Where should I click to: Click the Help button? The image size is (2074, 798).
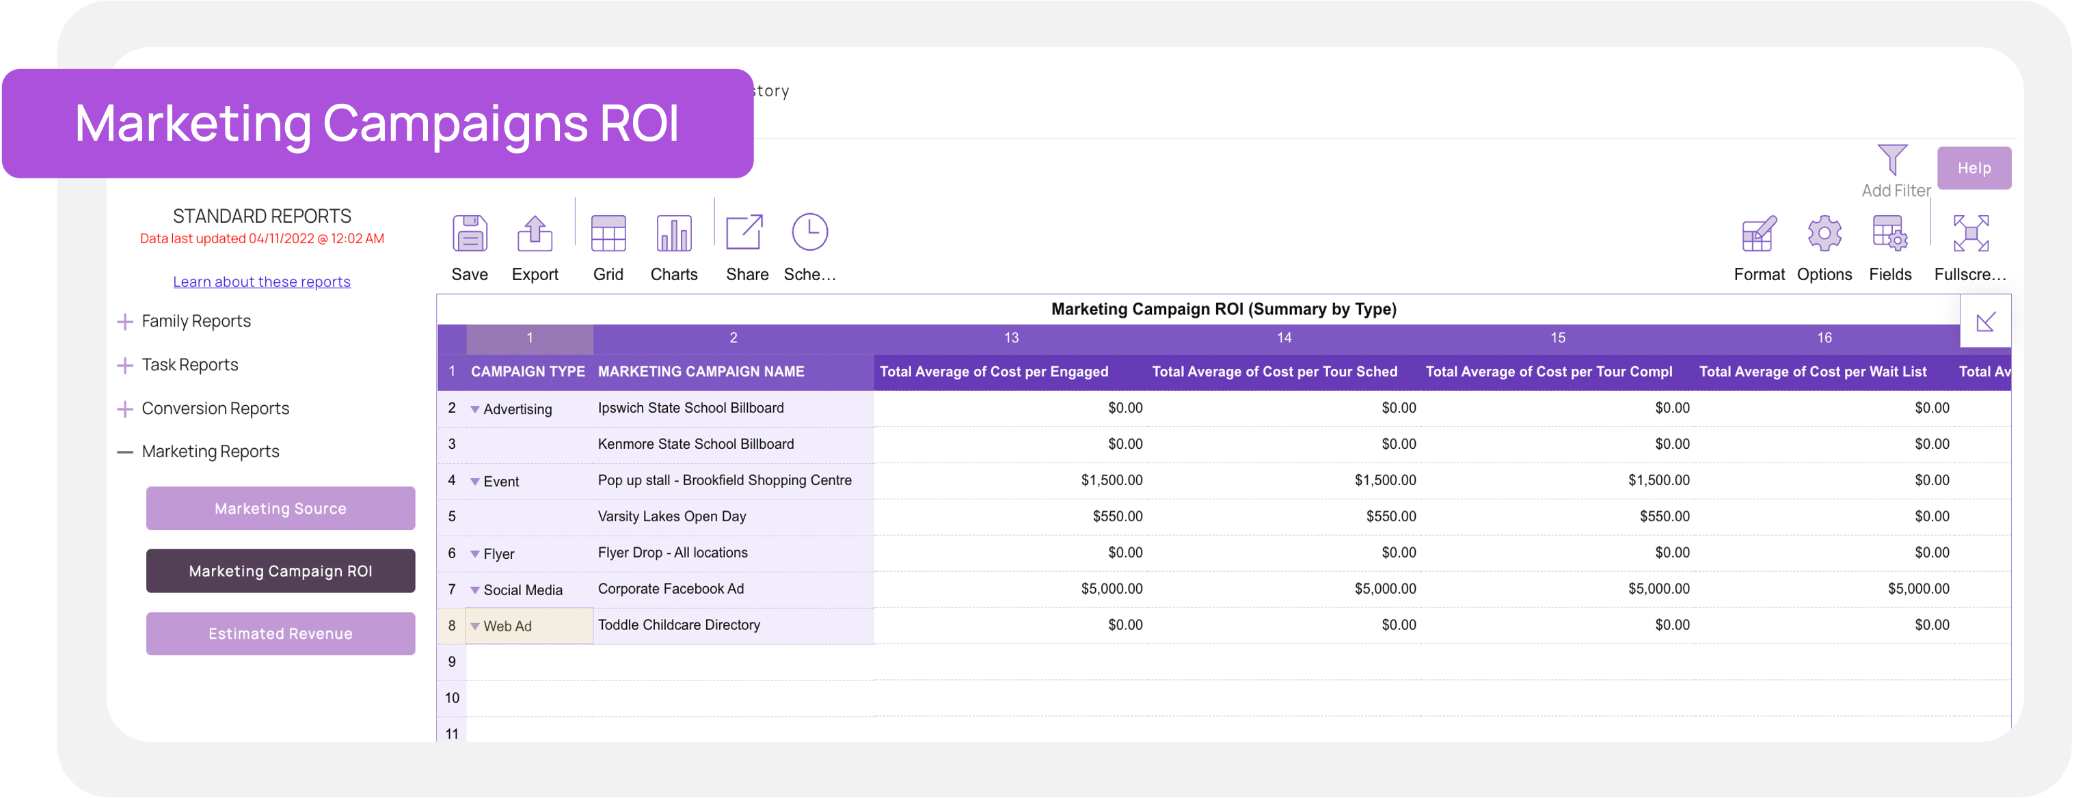(x=1974, y=167)
